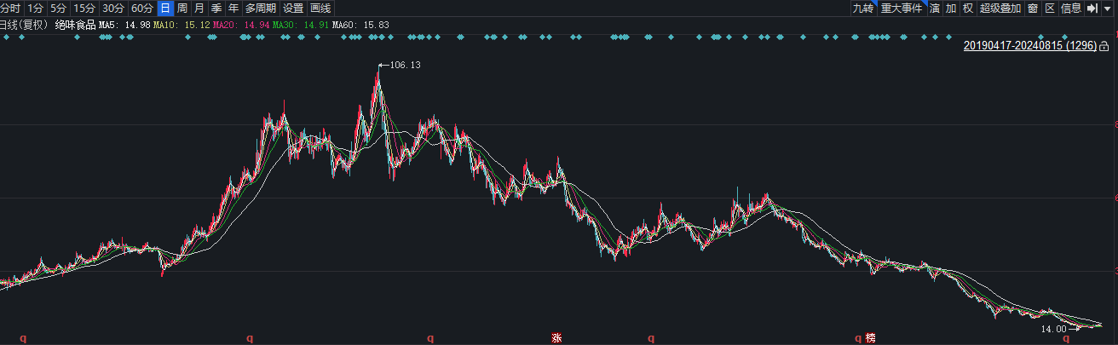Open the 窗 window layout icon
The height and width of the screenshot is (345, 1118).
point(1032,9)
